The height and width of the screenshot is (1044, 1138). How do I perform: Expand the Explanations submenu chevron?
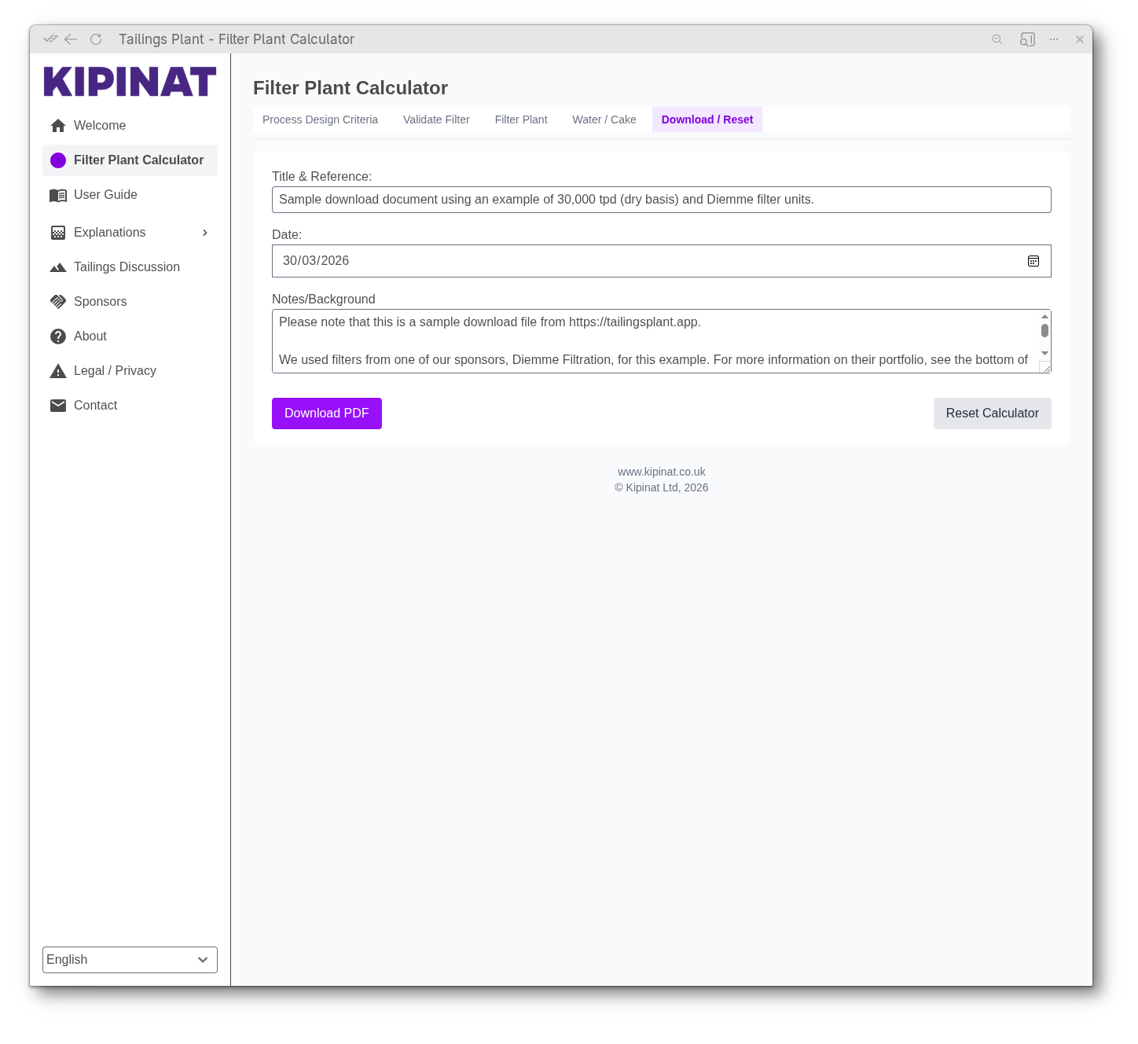pos(205,233)
